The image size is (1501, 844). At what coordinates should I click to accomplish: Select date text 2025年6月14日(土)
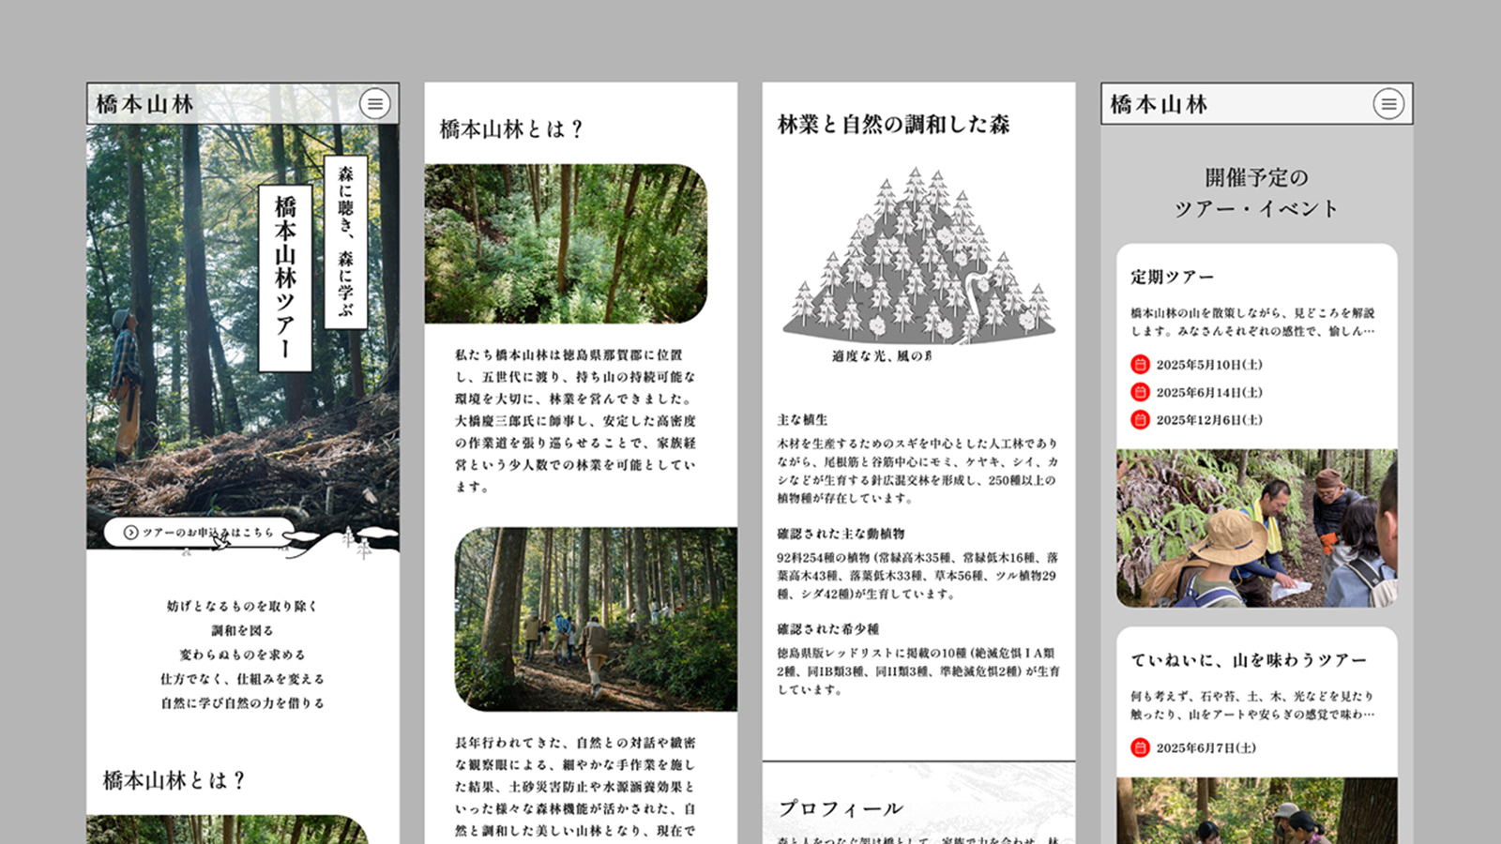pos(1209,392)
